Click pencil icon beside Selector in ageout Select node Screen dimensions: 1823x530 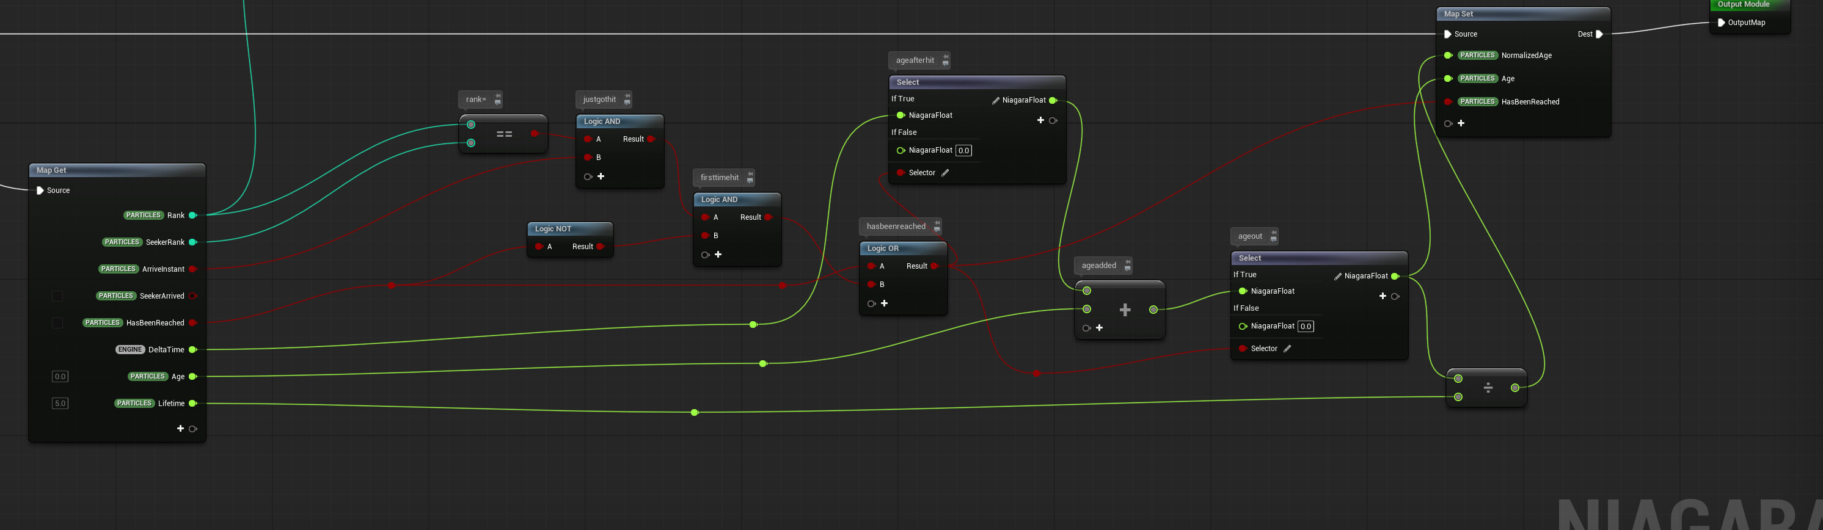coord(1287,348)
